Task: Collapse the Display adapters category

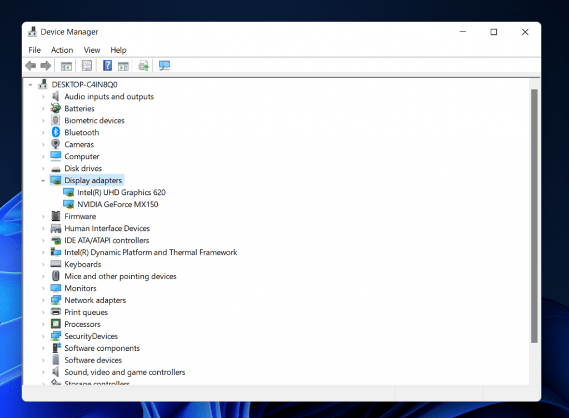Action: pyautogui.click(x=43, y=180)
